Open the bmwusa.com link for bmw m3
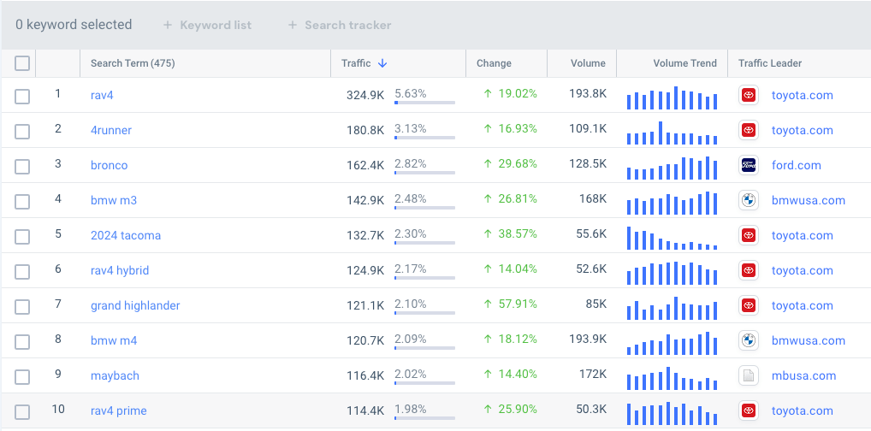 pos(808,201)
